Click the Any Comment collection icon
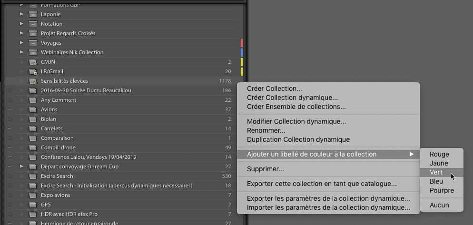Viewport: 473px width, 225px height. (x=32, y=100)
